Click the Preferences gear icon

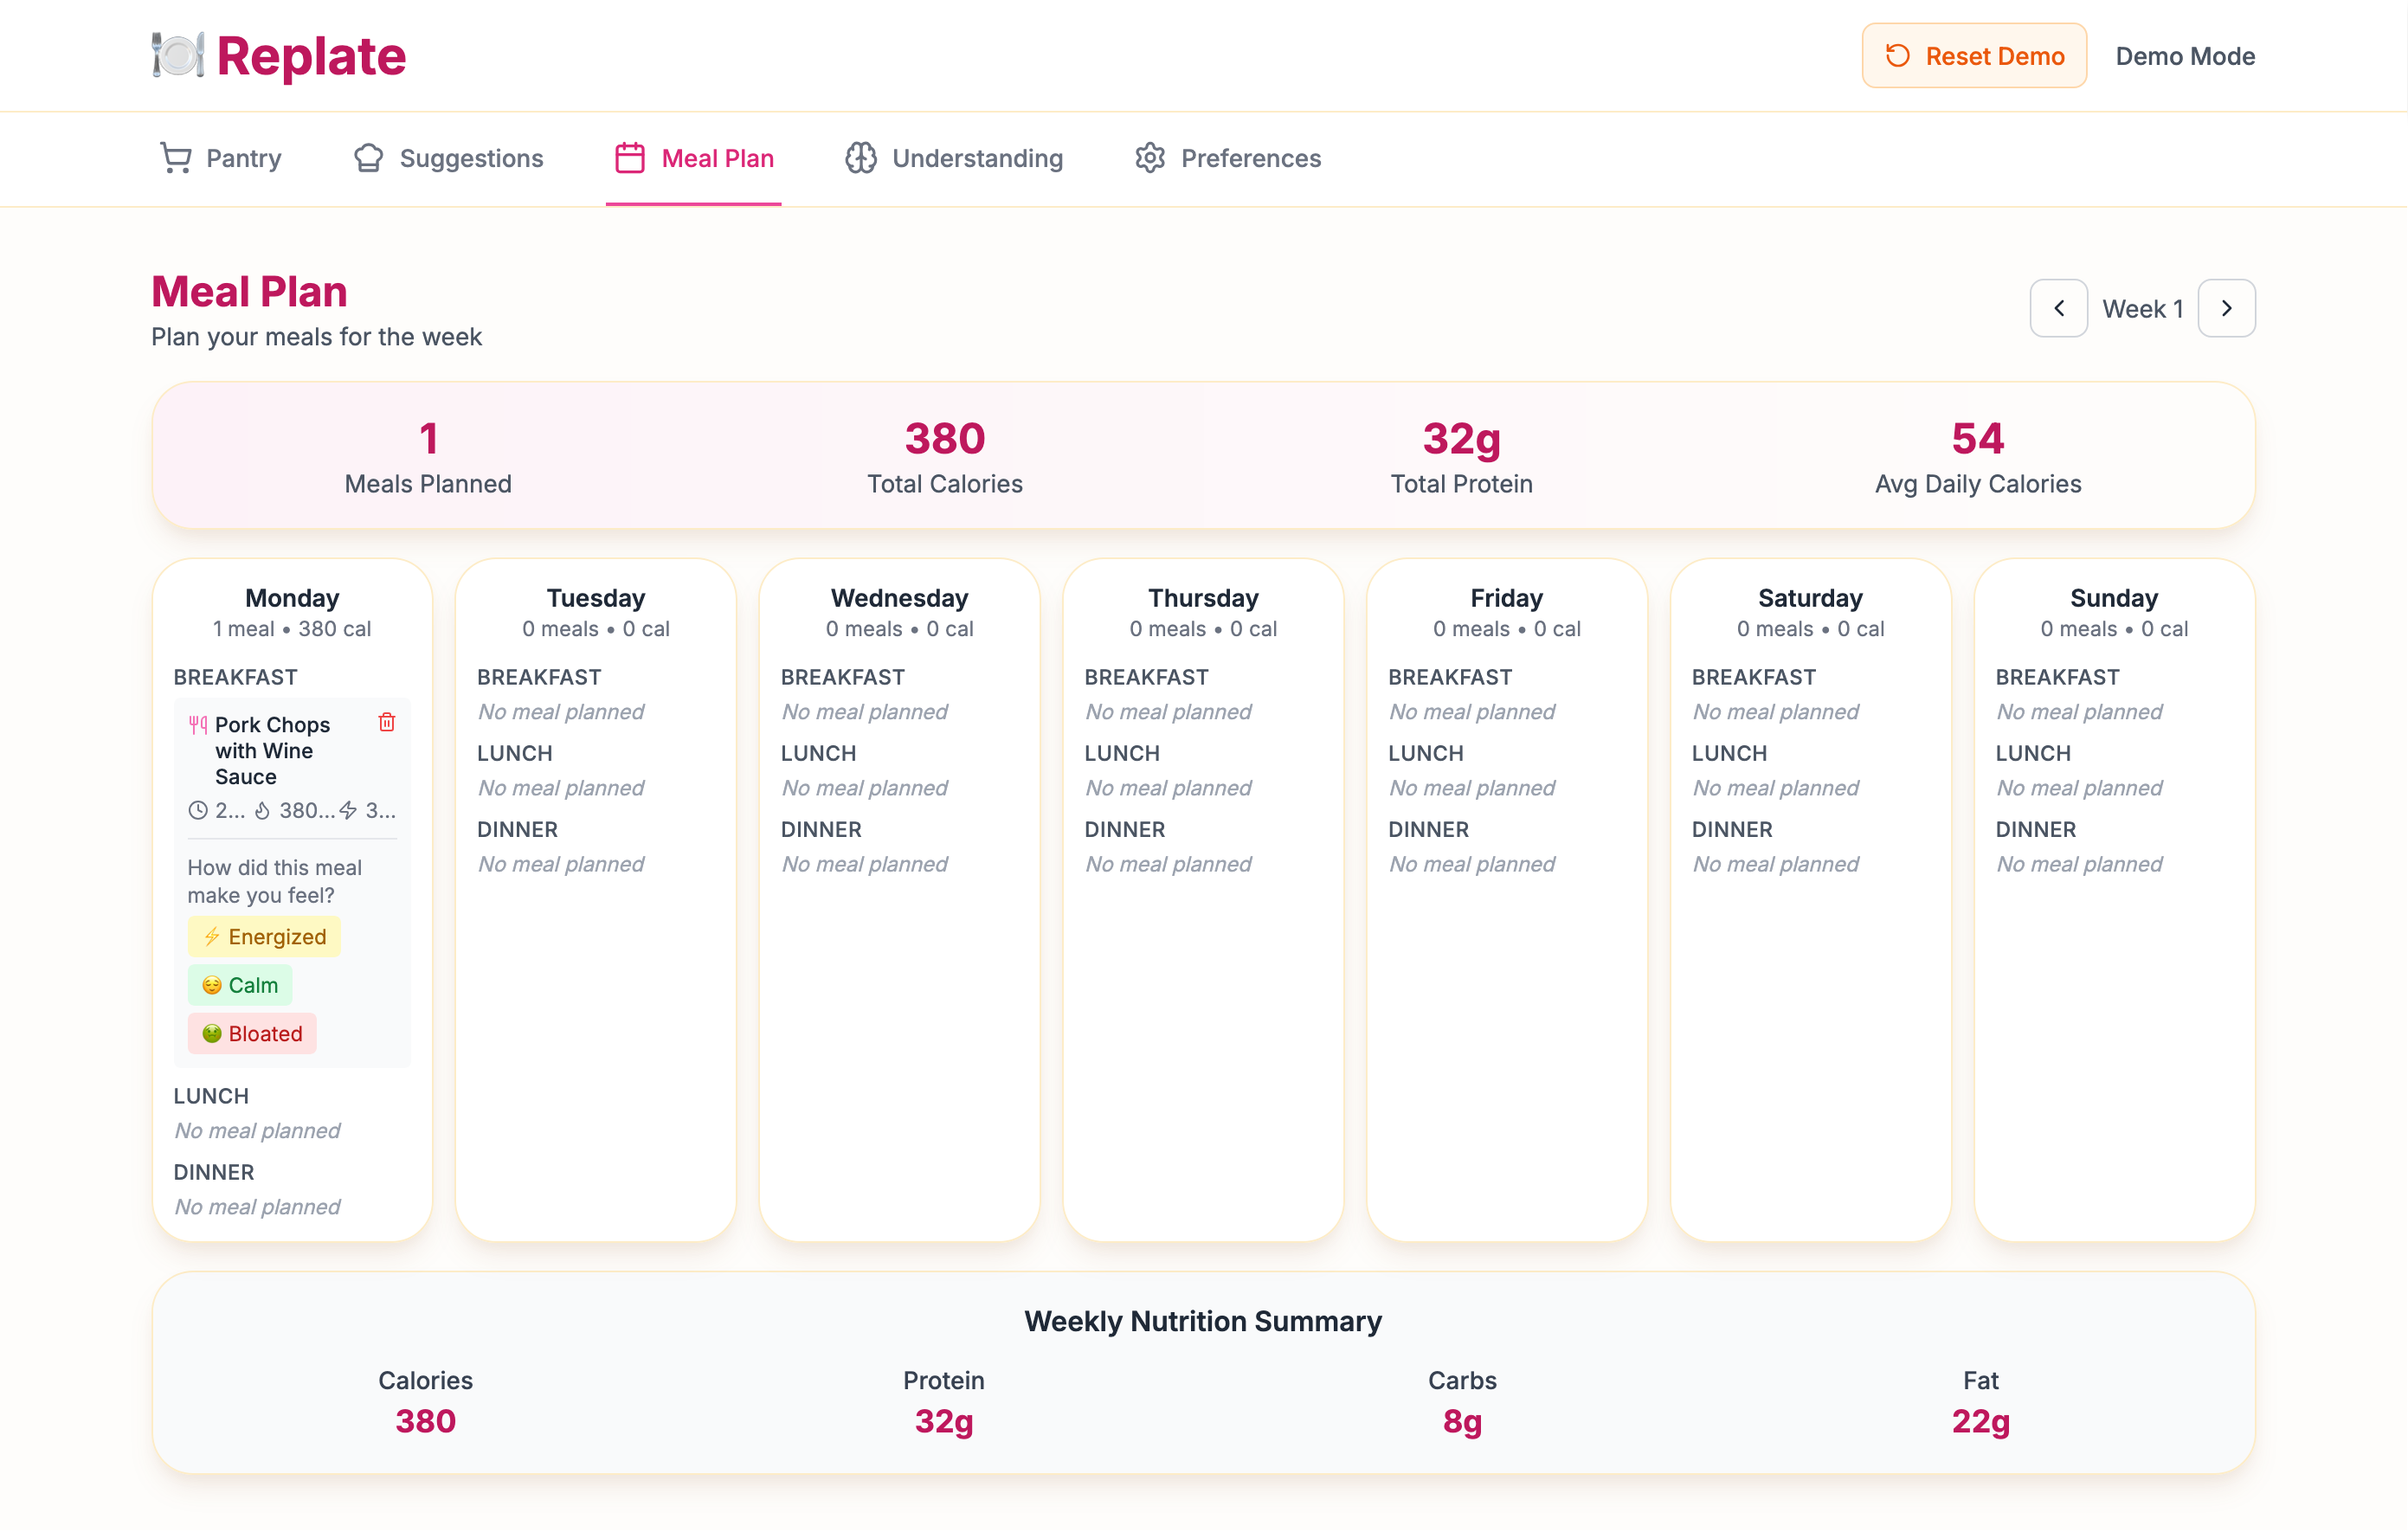[1150, 158]
